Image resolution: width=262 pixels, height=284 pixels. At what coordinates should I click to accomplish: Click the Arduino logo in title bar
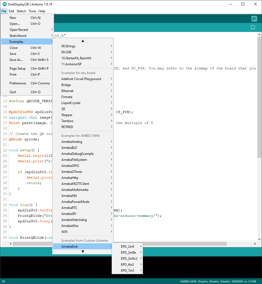(x=5, y=4)
